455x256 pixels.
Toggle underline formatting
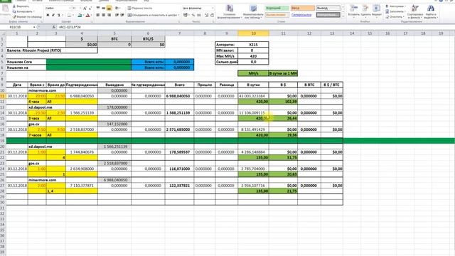(58, 15)
